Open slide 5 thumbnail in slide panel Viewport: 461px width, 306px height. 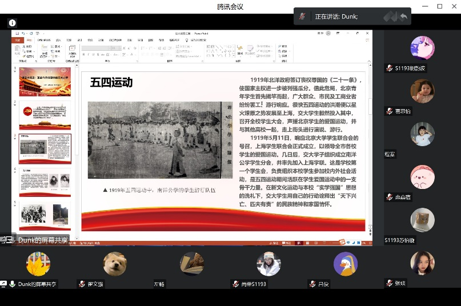45,215
